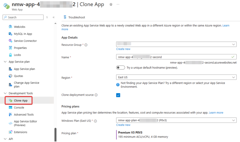Click the MySQL In App icon
This screenshot has width=240, height=142.
pyautogui.click(x=10, y=34)
